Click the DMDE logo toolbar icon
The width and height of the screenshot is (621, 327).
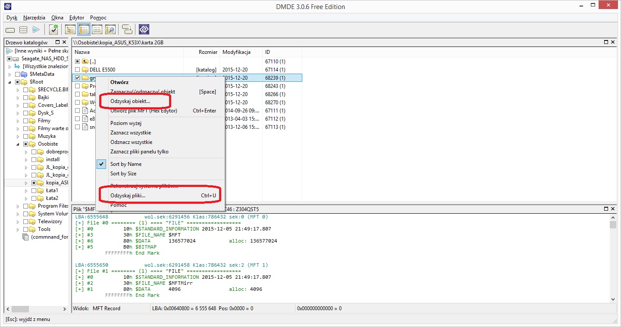point(144,29)
